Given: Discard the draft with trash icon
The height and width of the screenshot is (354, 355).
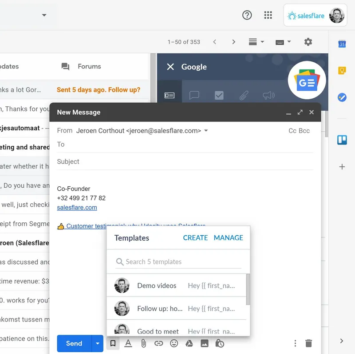Looking at the screenshot, I should 308,343.
